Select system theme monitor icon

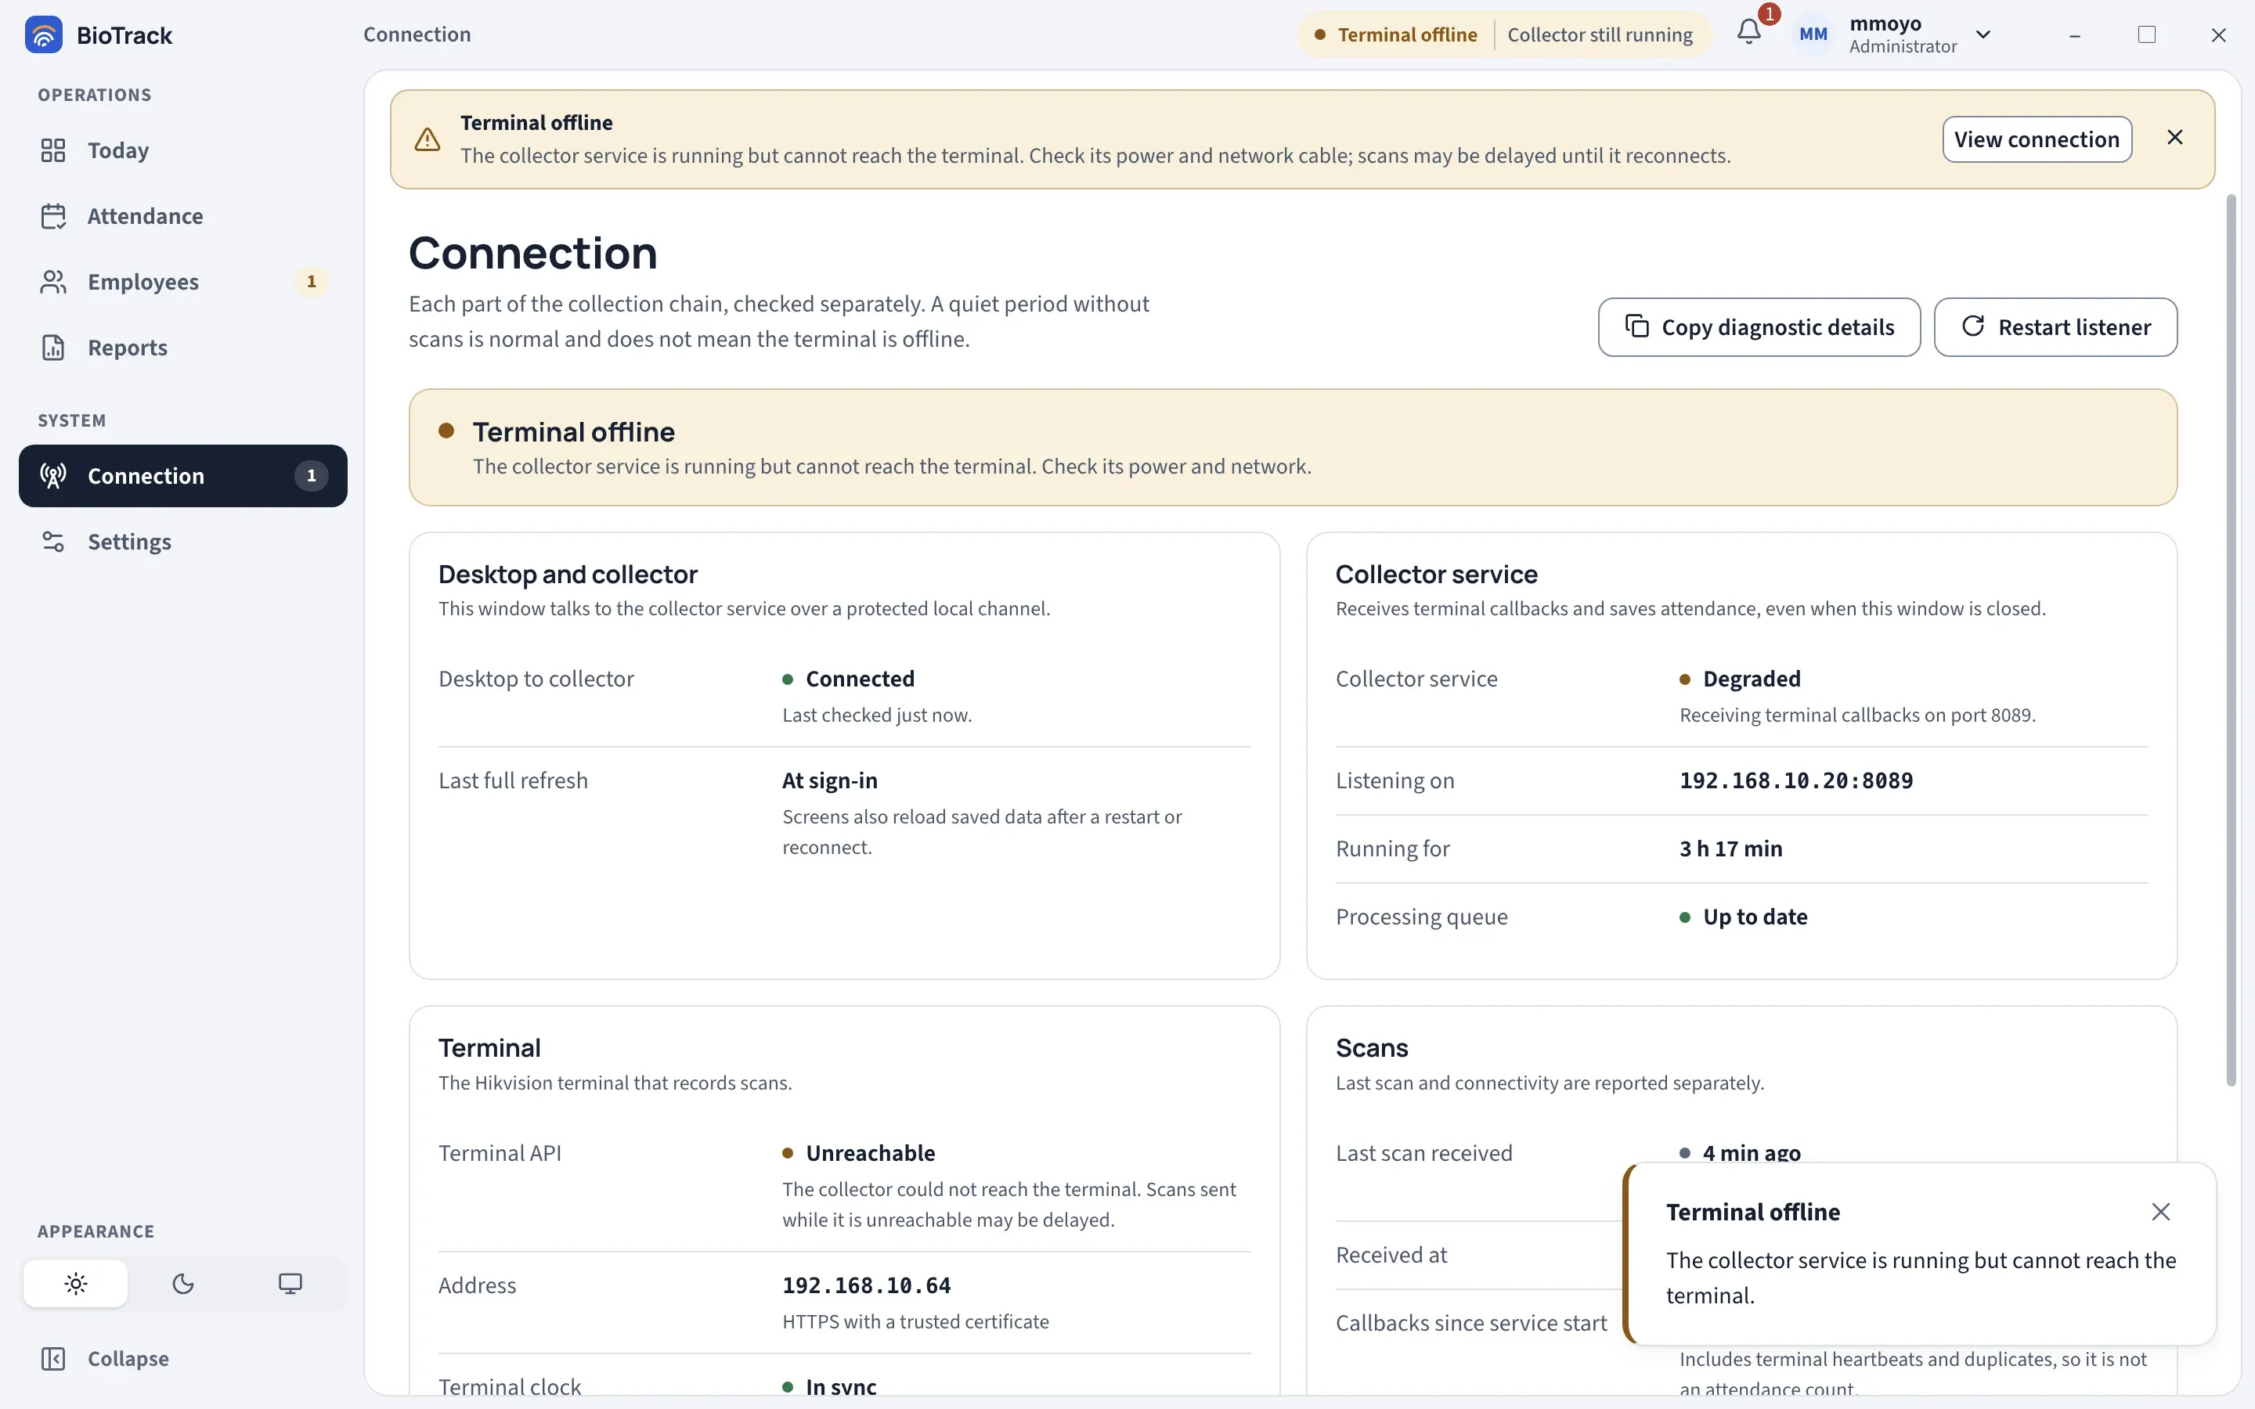click(290, 1284)
